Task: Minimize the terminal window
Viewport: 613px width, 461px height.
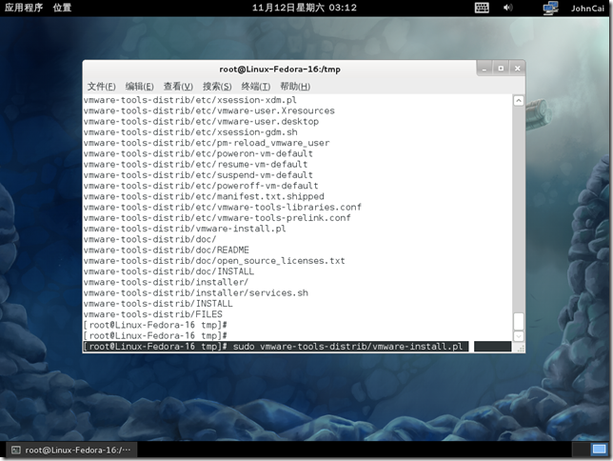Action: click(484, 69)
